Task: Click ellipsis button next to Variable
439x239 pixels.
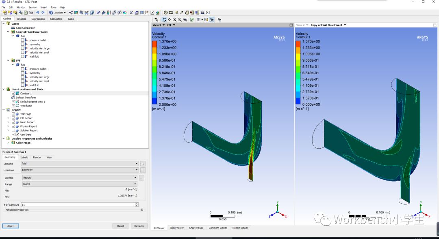Action: click(x=142, y=178)
